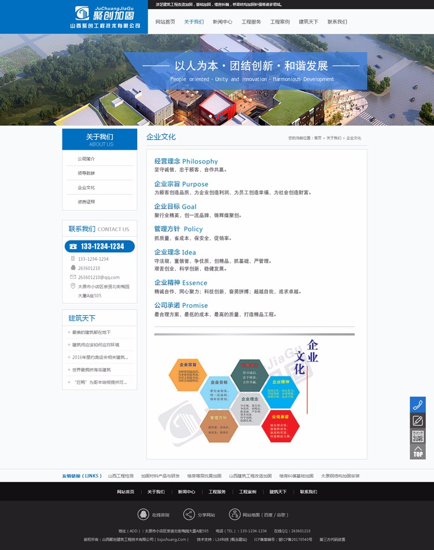Click 建筑天下 in the footer navigation
434x550 pixels.
pos(278,492)
